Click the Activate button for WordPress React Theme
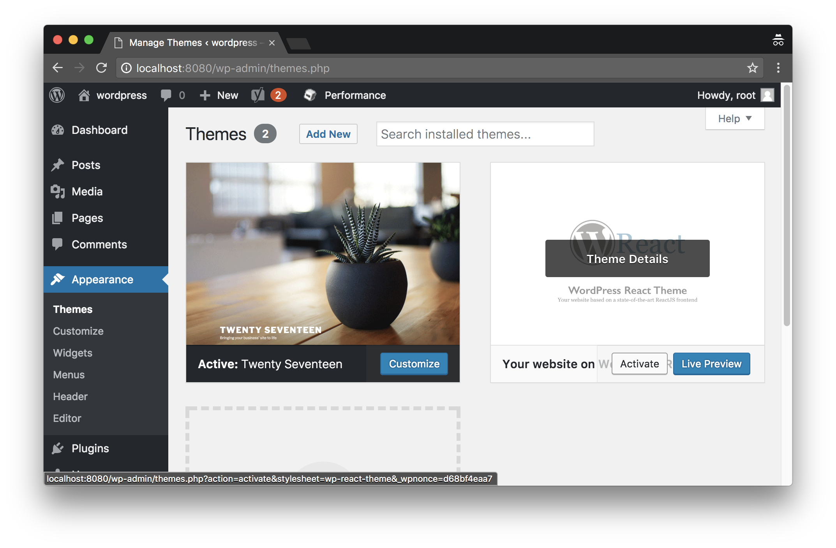Image resolution: width=836 pixels, height=548 pixels. [x=639, y=363]
